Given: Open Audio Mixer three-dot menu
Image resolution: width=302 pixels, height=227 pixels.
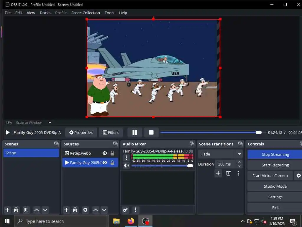Looking at the screenshot, I should (x=136, y=210).
